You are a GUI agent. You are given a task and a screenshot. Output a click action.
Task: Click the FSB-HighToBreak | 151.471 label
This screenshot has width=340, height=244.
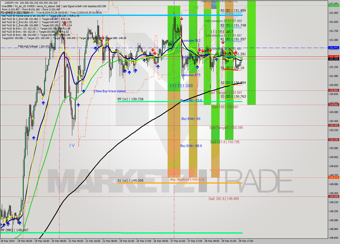coord(34,46)
